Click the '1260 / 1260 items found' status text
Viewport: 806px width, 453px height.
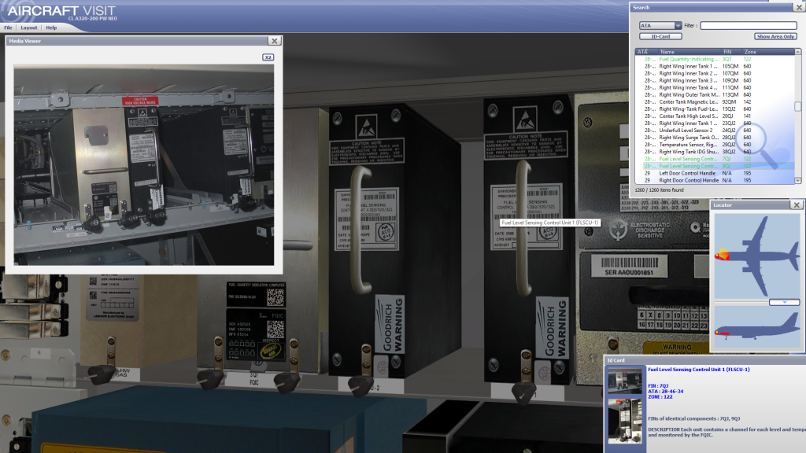coord(659,190)
